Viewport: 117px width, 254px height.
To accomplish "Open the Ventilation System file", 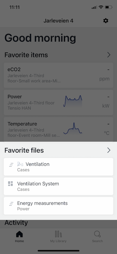I will [58, 186].
